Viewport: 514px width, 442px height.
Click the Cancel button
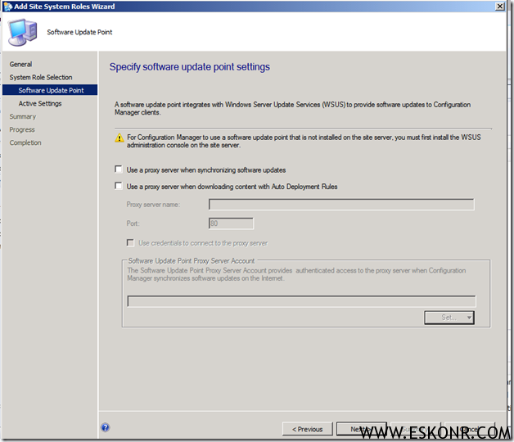469,429
